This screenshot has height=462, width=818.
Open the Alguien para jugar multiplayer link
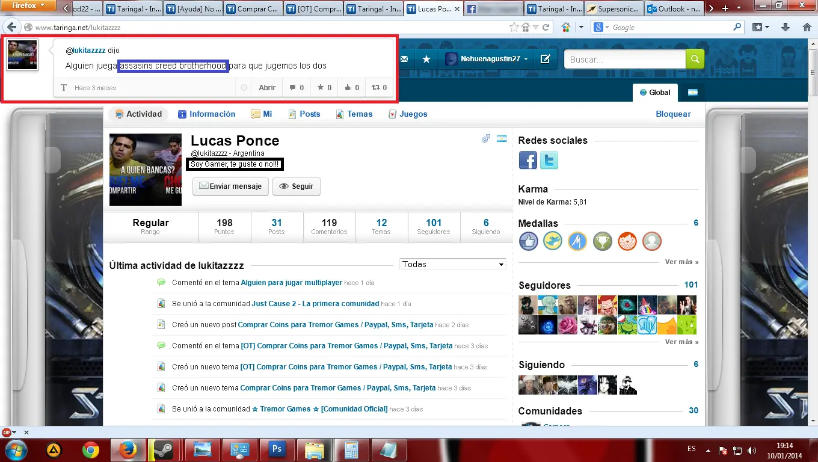[292, 283]
